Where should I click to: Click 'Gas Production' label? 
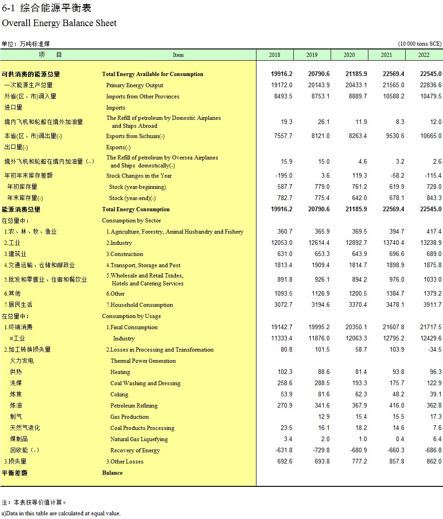point(130,417)
